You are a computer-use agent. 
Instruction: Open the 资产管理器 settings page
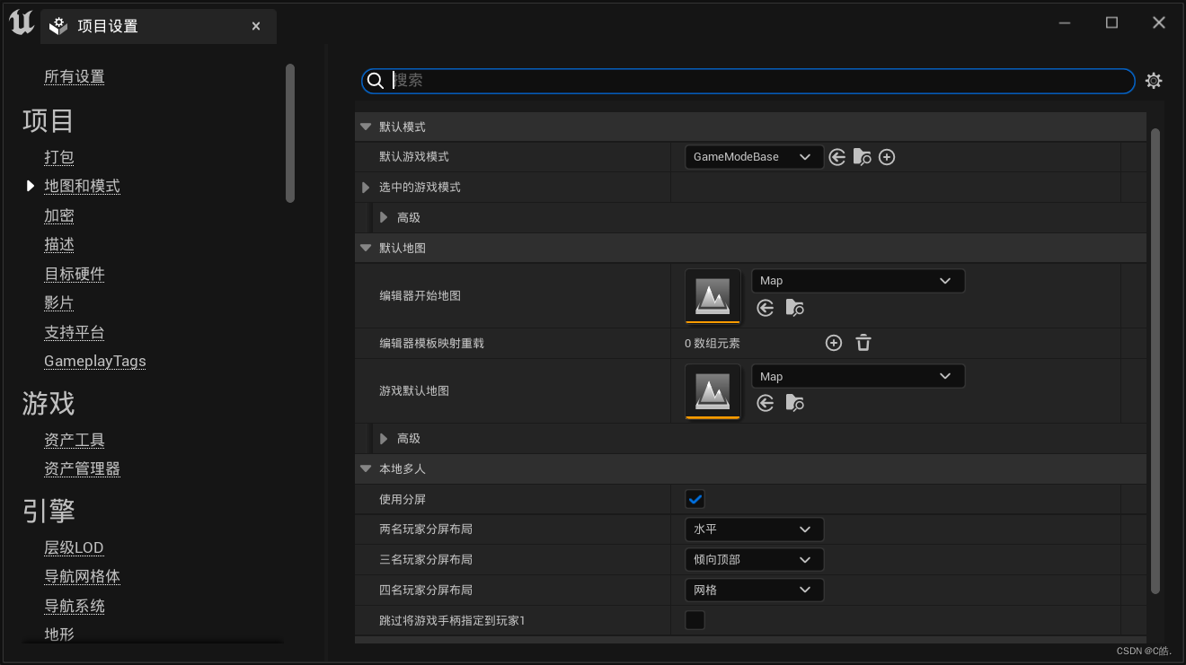pyautogui.click(x=82, y=468)
